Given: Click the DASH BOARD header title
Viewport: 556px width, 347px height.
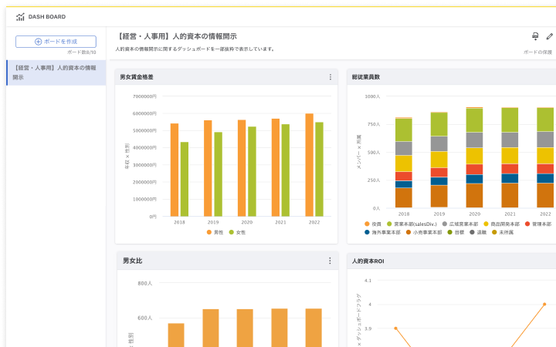Looking at the screenshot, I should pyautogui.click(x=47, y=17).
